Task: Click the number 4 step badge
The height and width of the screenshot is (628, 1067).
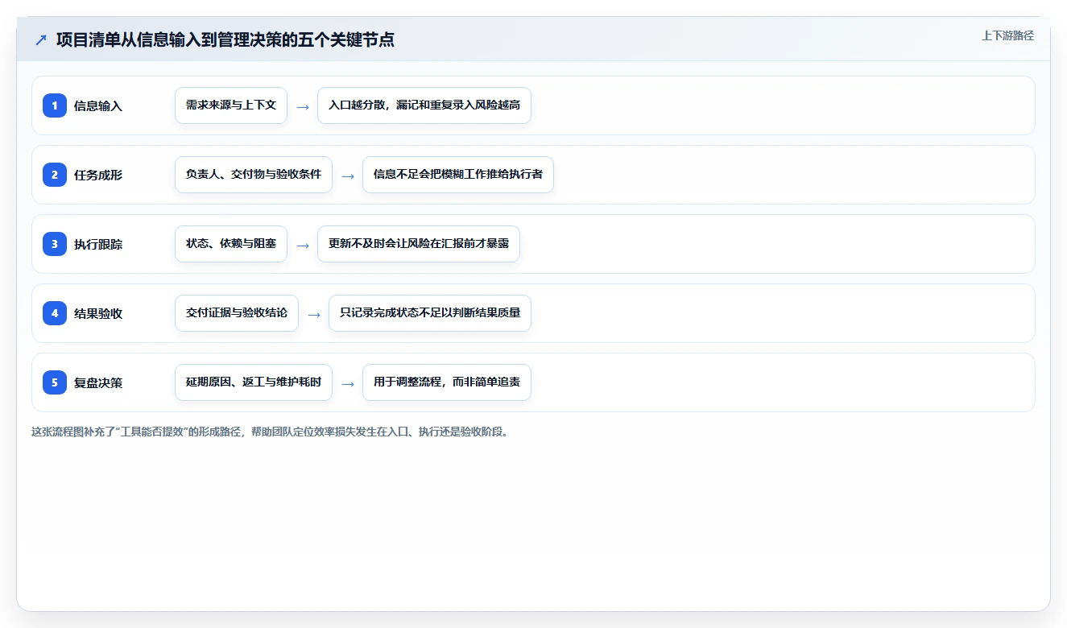Action: click(x=55, y=313)
